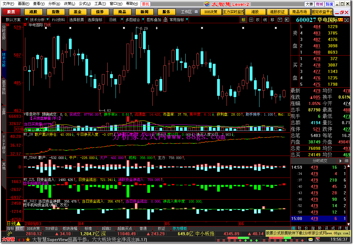
Task: Click 选择指标 in the chart toolbar
Action: [x=95, y=20]
